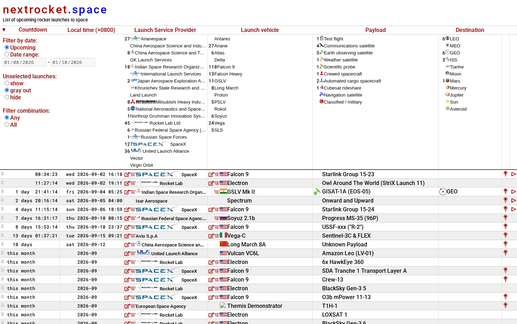
Task: Open the nextrocket.space site title
Action: point(55,10)
